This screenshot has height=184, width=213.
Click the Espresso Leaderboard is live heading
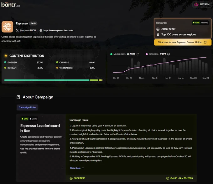pos(40,128)
